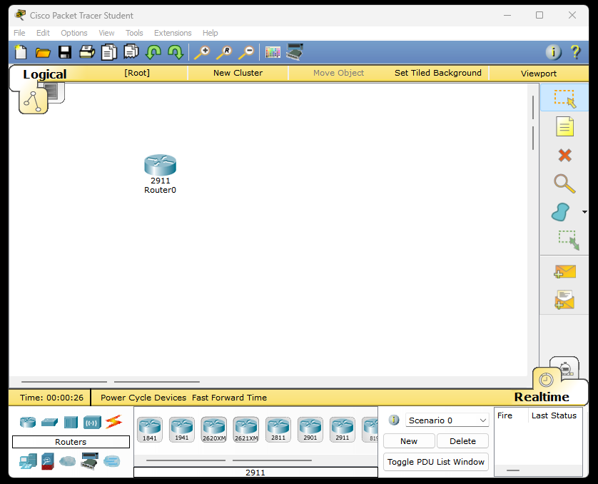Expand the Scenario 0 dropdown
598x484 pixels.
[447, 420]
